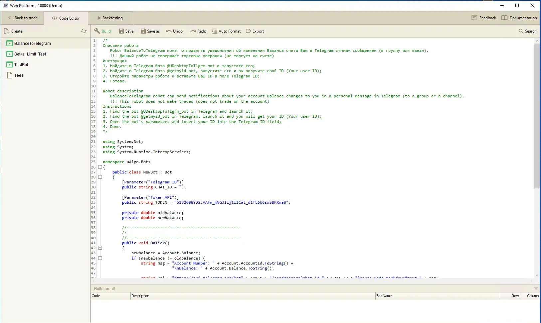The height and width of the screenshot is (323, 541).
Task: Click the Setka_Limit_Test bot file icon
Action: pos(10,54)
